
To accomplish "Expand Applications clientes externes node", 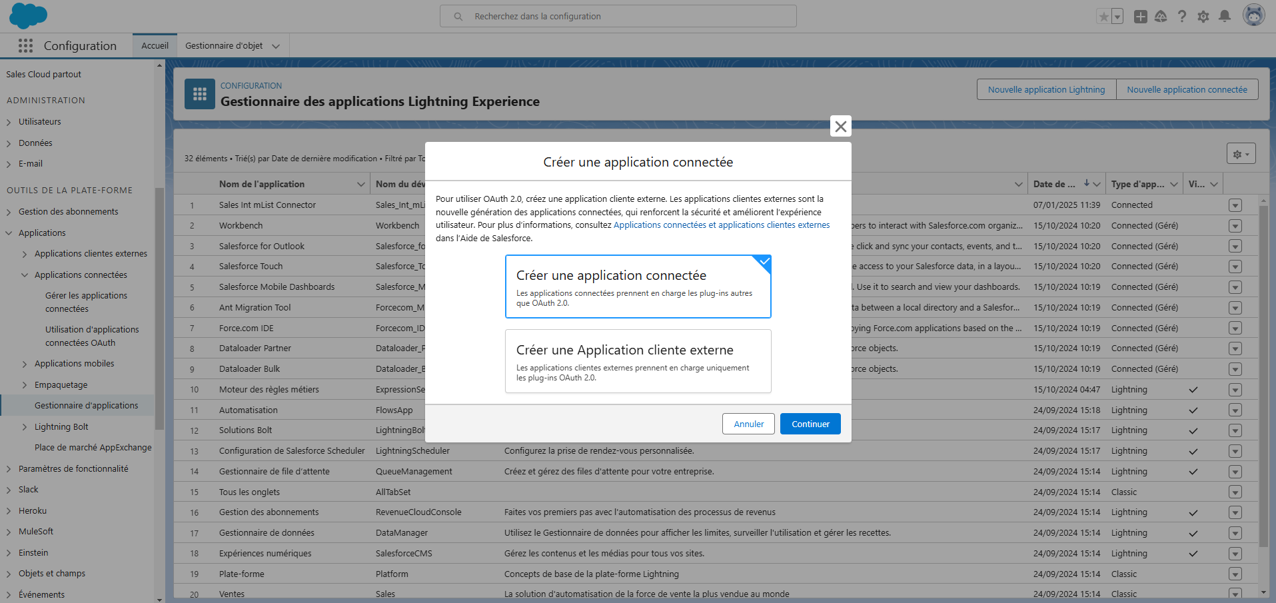I will [x=25, y=254].
